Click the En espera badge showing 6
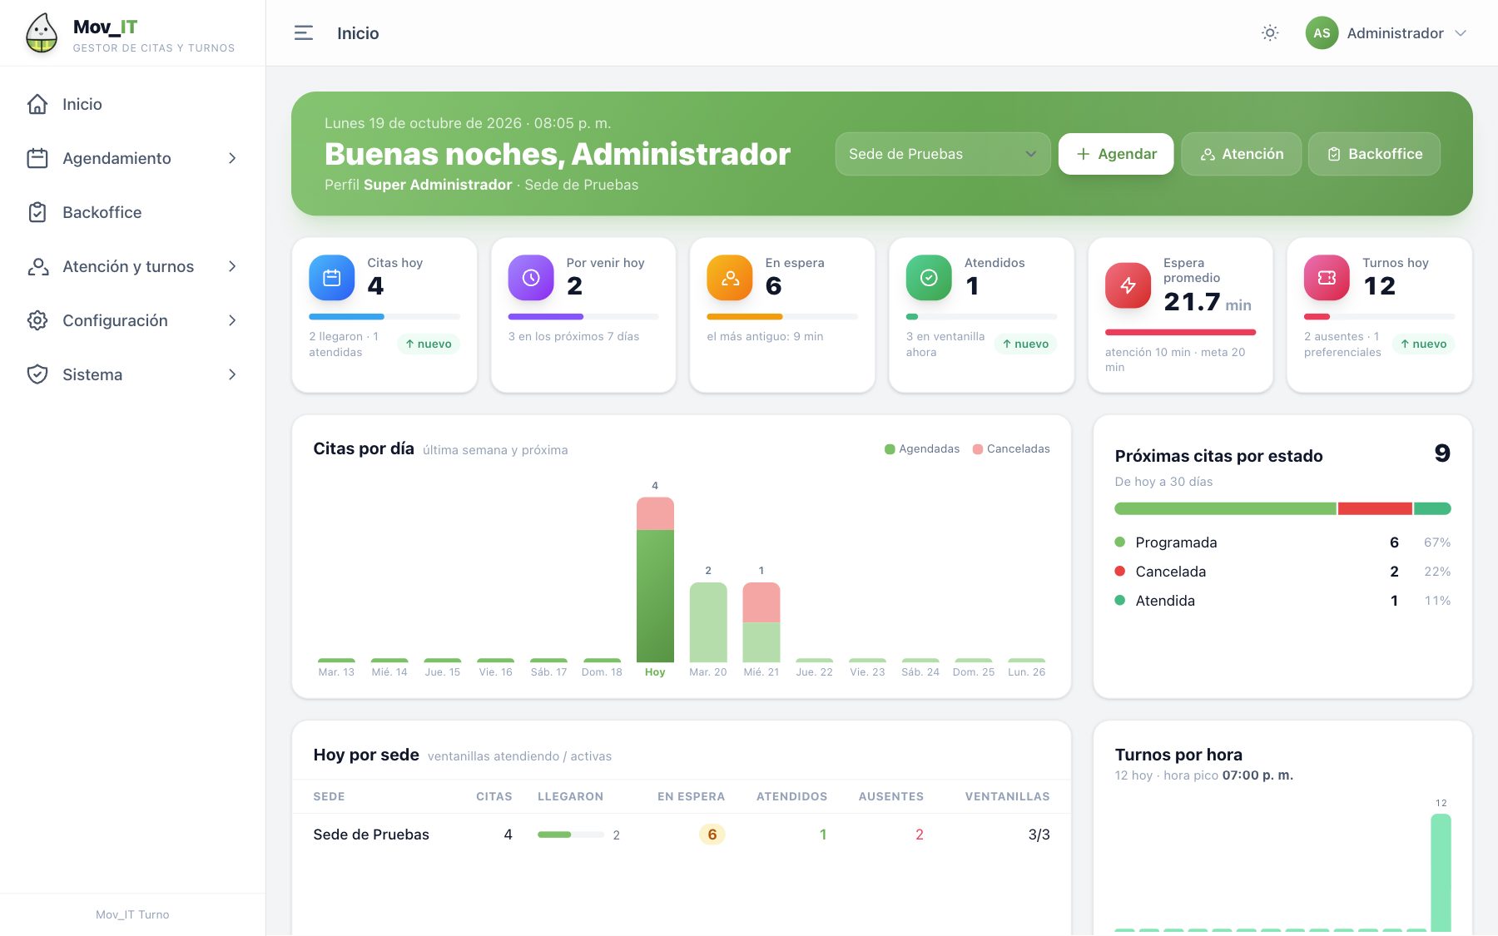The width and height of the screenshot is (1498, 936). click(712, 834)
